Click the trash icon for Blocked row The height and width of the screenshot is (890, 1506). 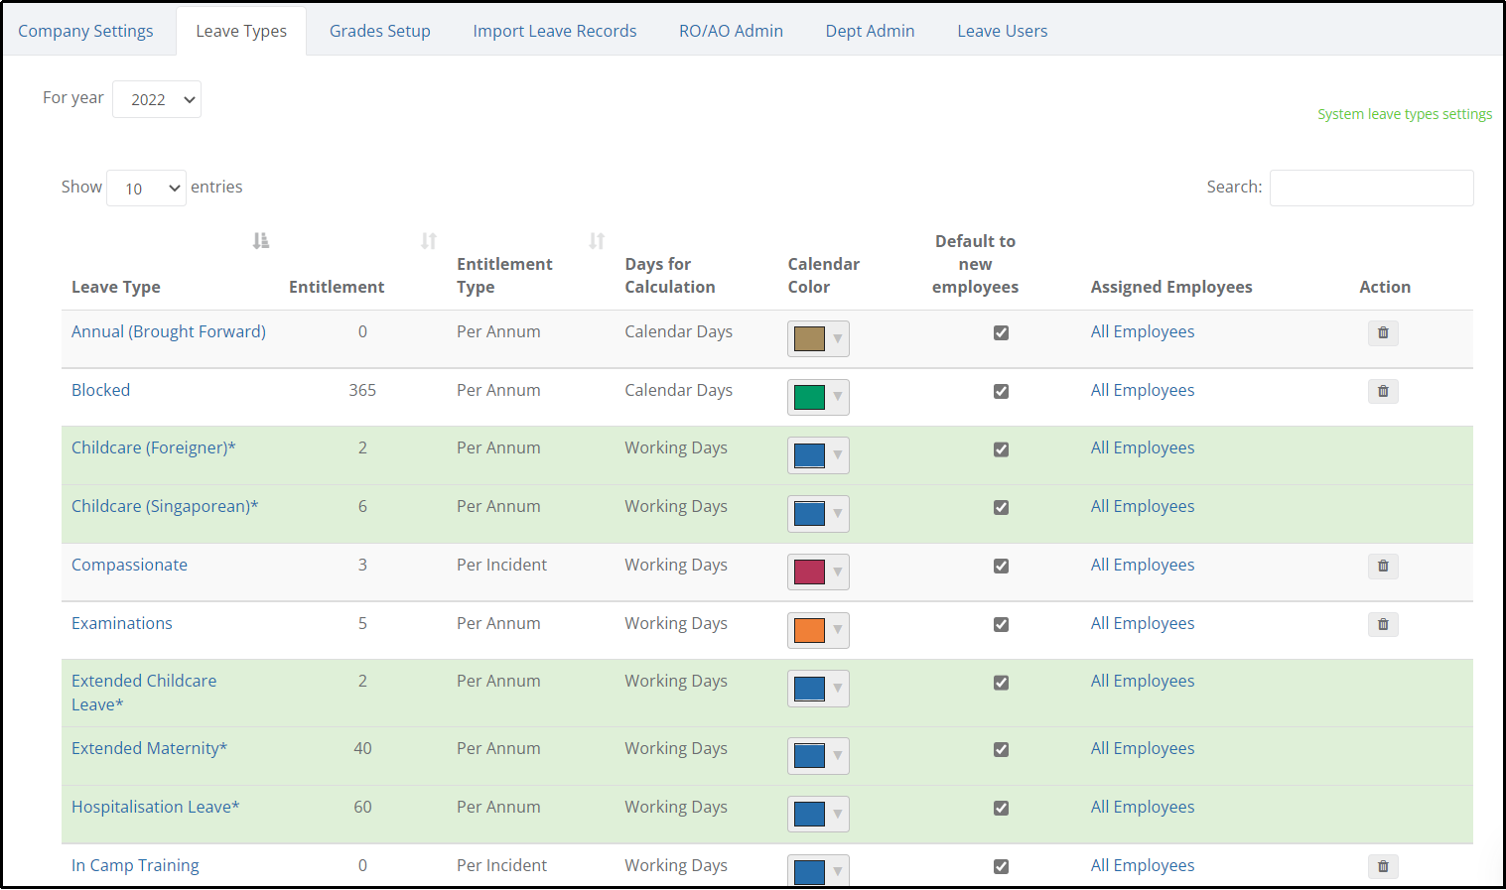pos(1383,392)
